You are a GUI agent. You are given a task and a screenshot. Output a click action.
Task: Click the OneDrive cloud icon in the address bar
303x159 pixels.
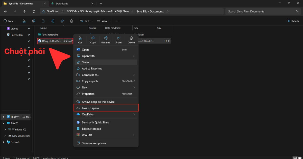coord(44,11)
